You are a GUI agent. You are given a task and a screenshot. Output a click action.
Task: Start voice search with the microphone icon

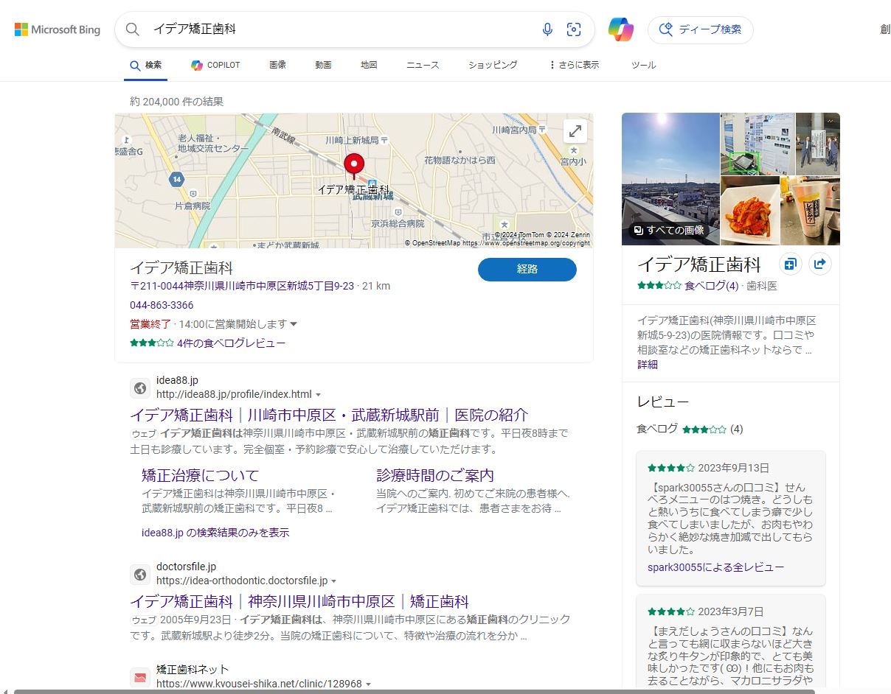(x=547, y=29)
